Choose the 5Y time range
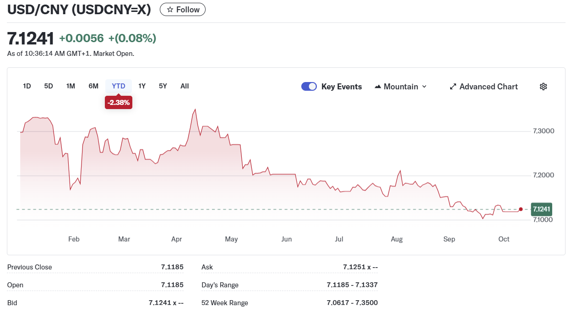This screenshot has height=313, width=571. tap(163, 86)
